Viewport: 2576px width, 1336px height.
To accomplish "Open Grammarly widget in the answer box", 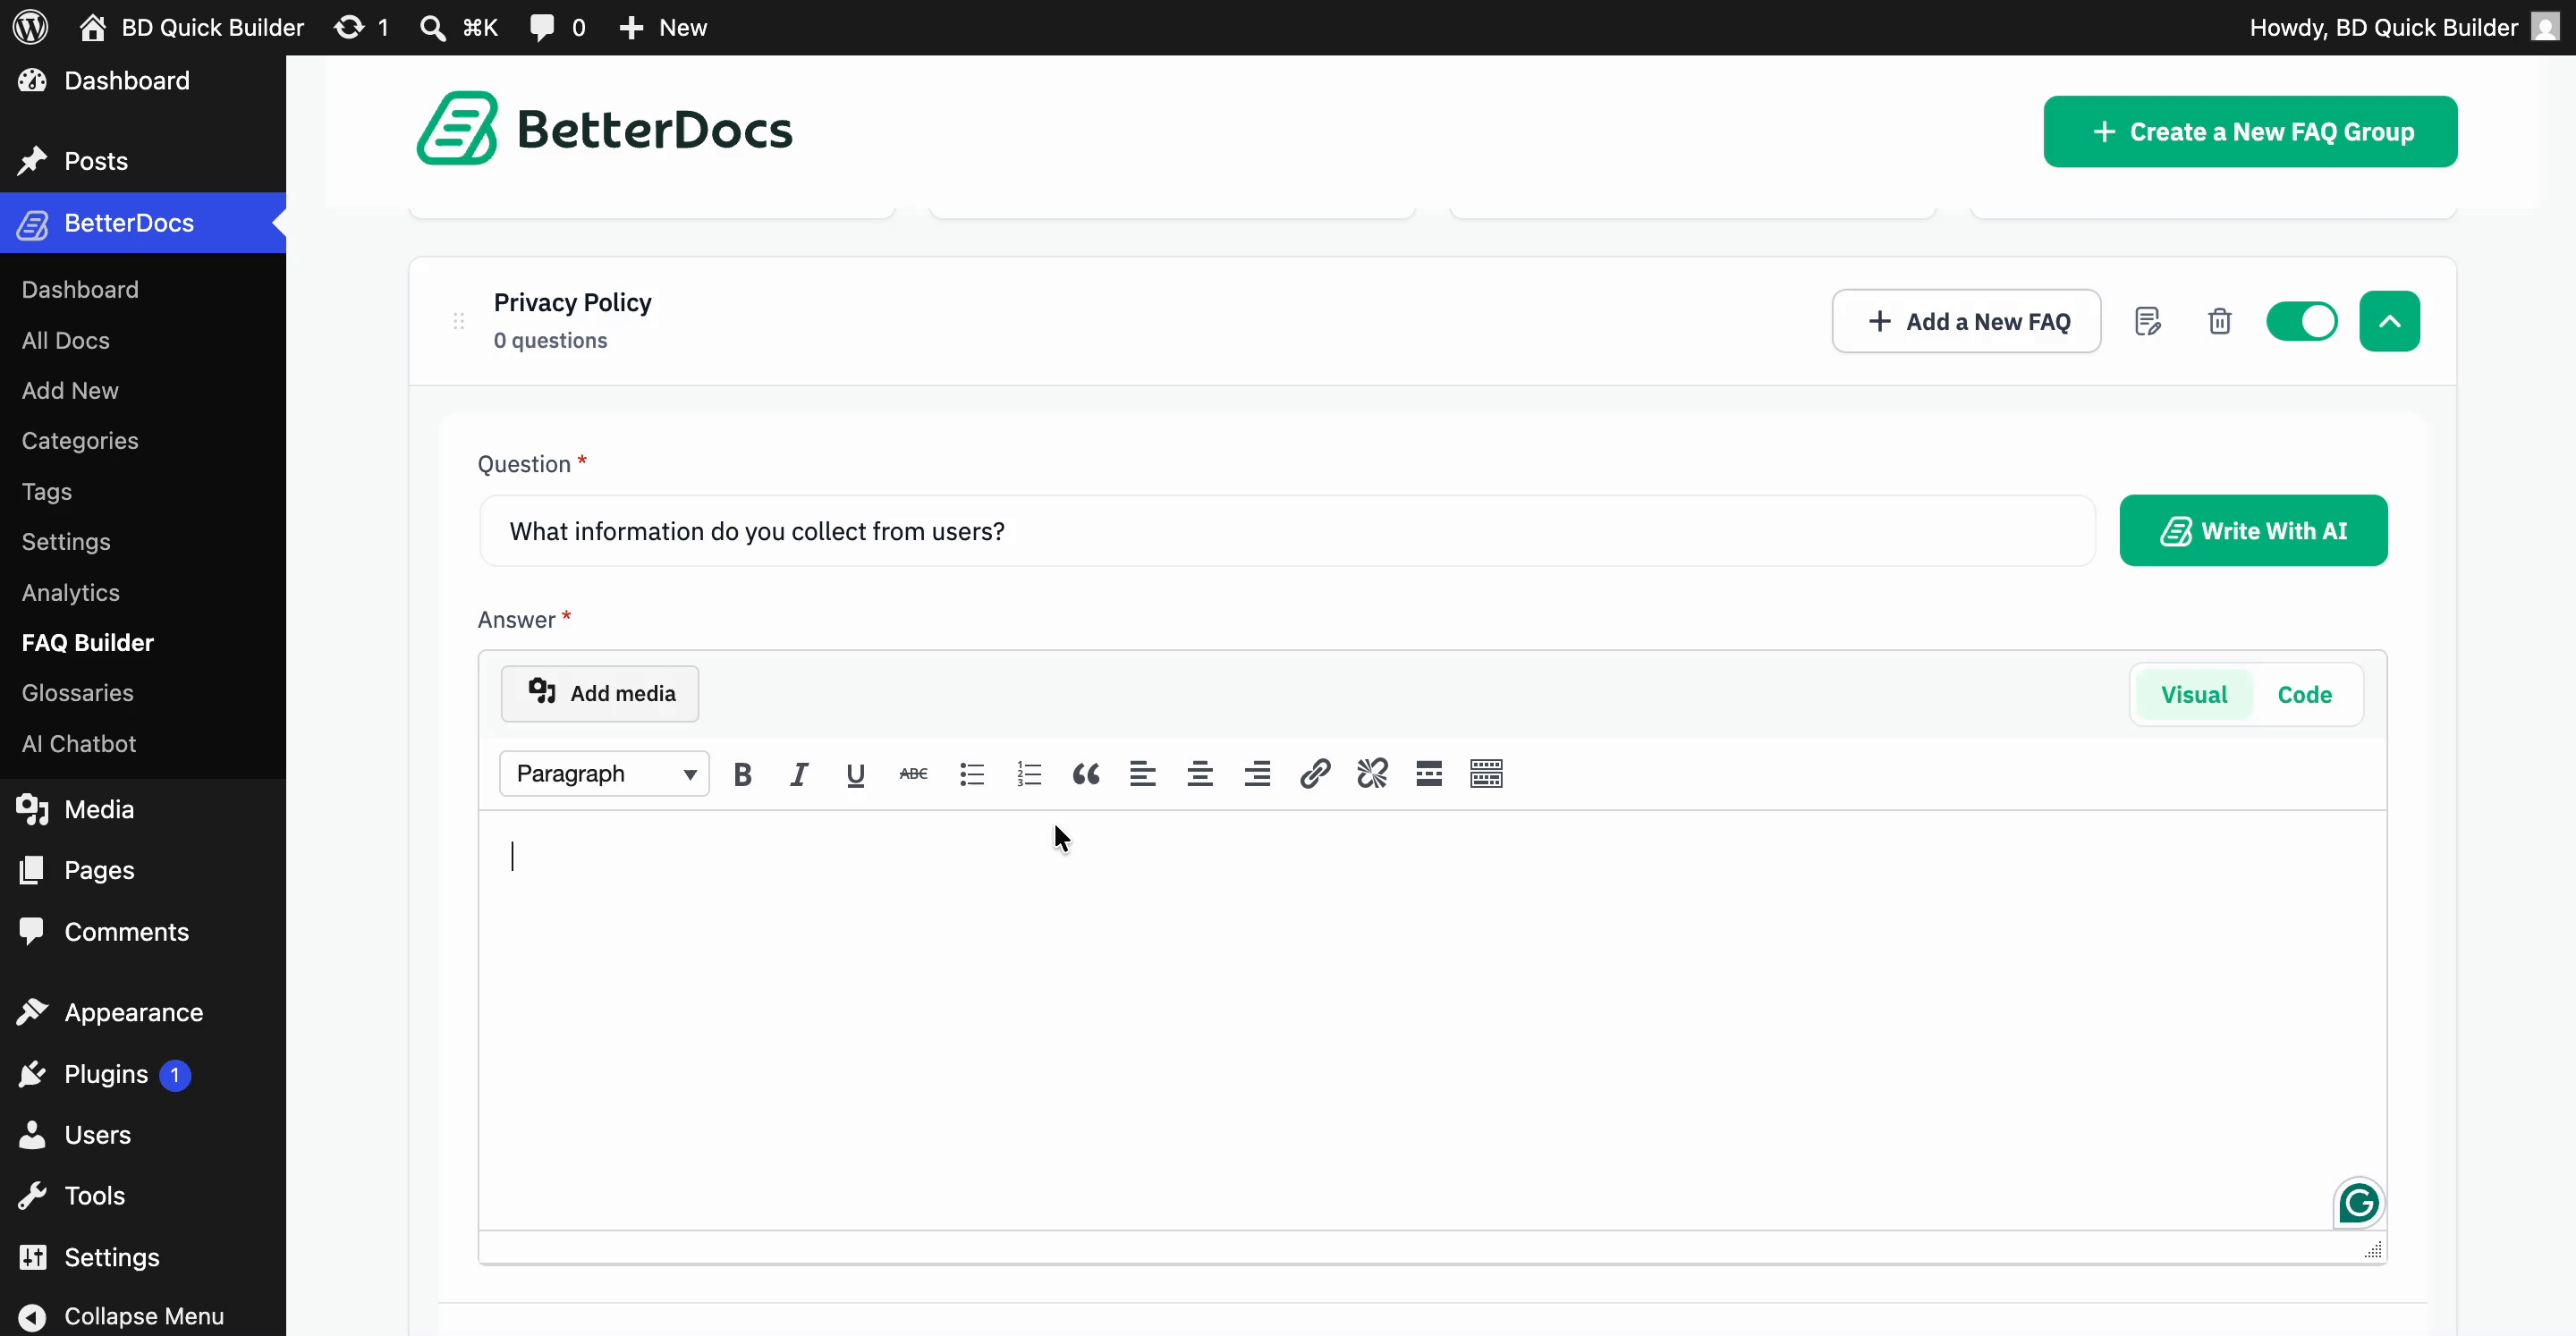I will click(2358, 1202).
